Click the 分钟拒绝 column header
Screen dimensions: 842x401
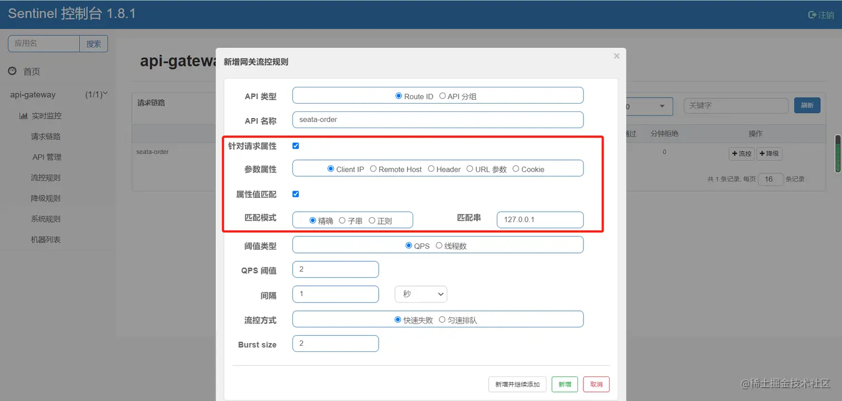[x=664, y=134]
